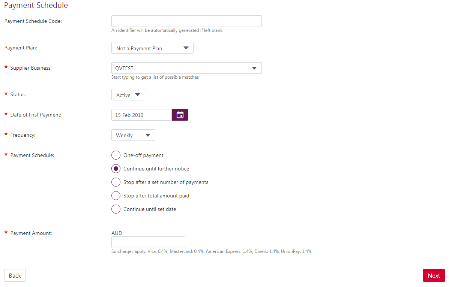Click the Active status value

pos(123,94)
